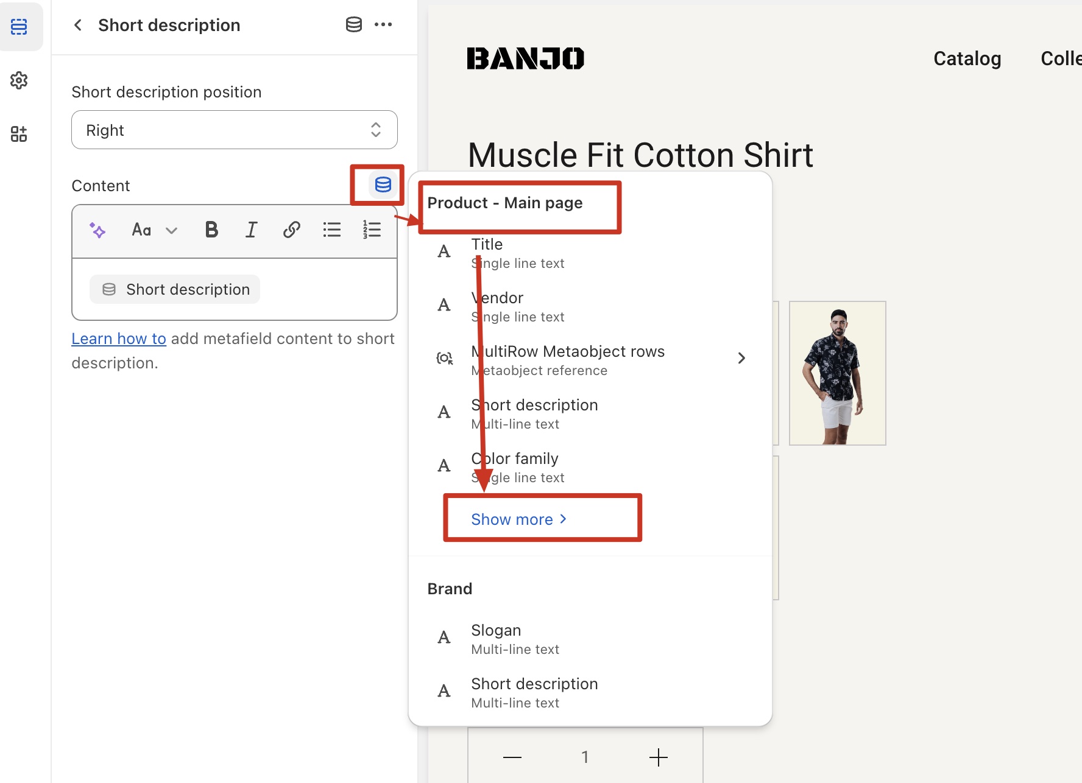This screenshot has width=1082, height=783.
Task: Insert a link with chain icon
Action: click(x=291, y=230)
